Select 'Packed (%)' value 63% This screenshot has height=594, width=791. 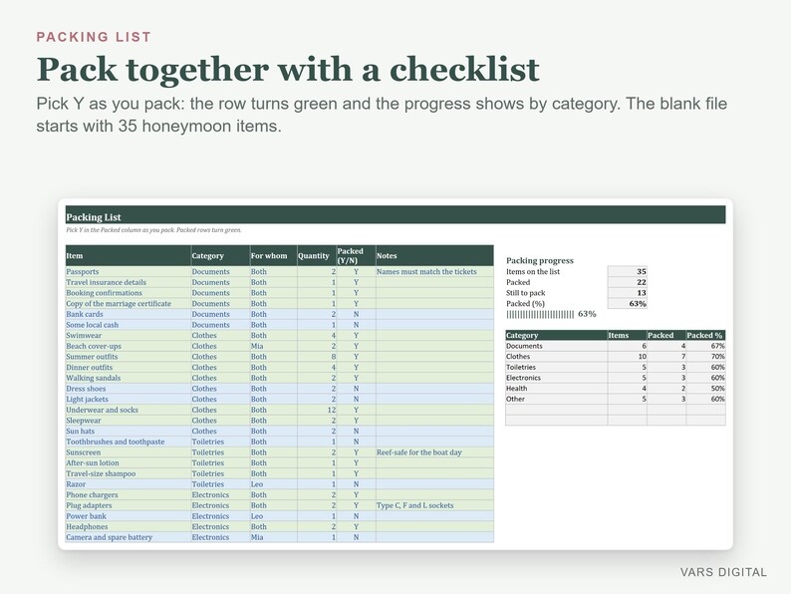[x=627, y=303]
